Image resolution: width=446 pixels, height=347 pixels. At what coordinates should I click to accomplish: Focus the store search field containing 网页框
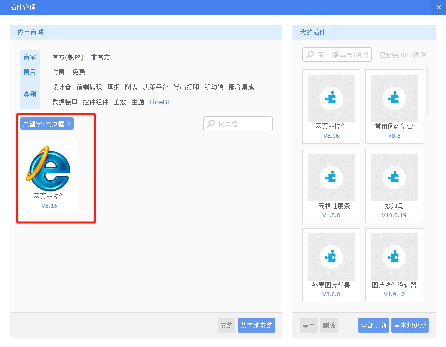pyautogui.click(x=238, y=124)
